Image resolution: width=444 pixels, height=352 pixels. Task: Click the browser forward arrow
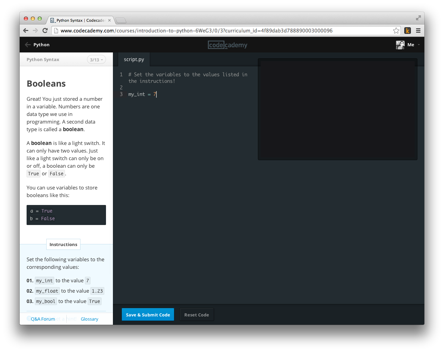(x=35, y=31)
